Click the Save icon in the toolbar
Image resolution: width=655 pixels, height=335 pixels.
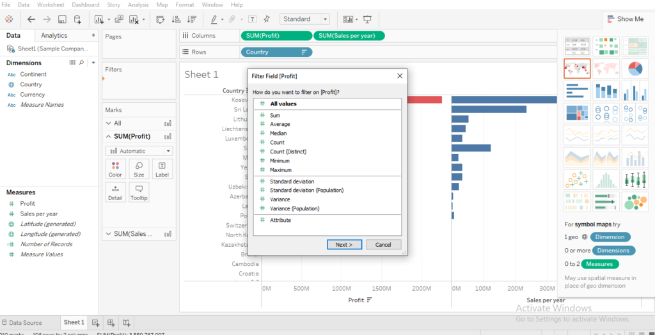pyautogui.click(x=62, y=19)
